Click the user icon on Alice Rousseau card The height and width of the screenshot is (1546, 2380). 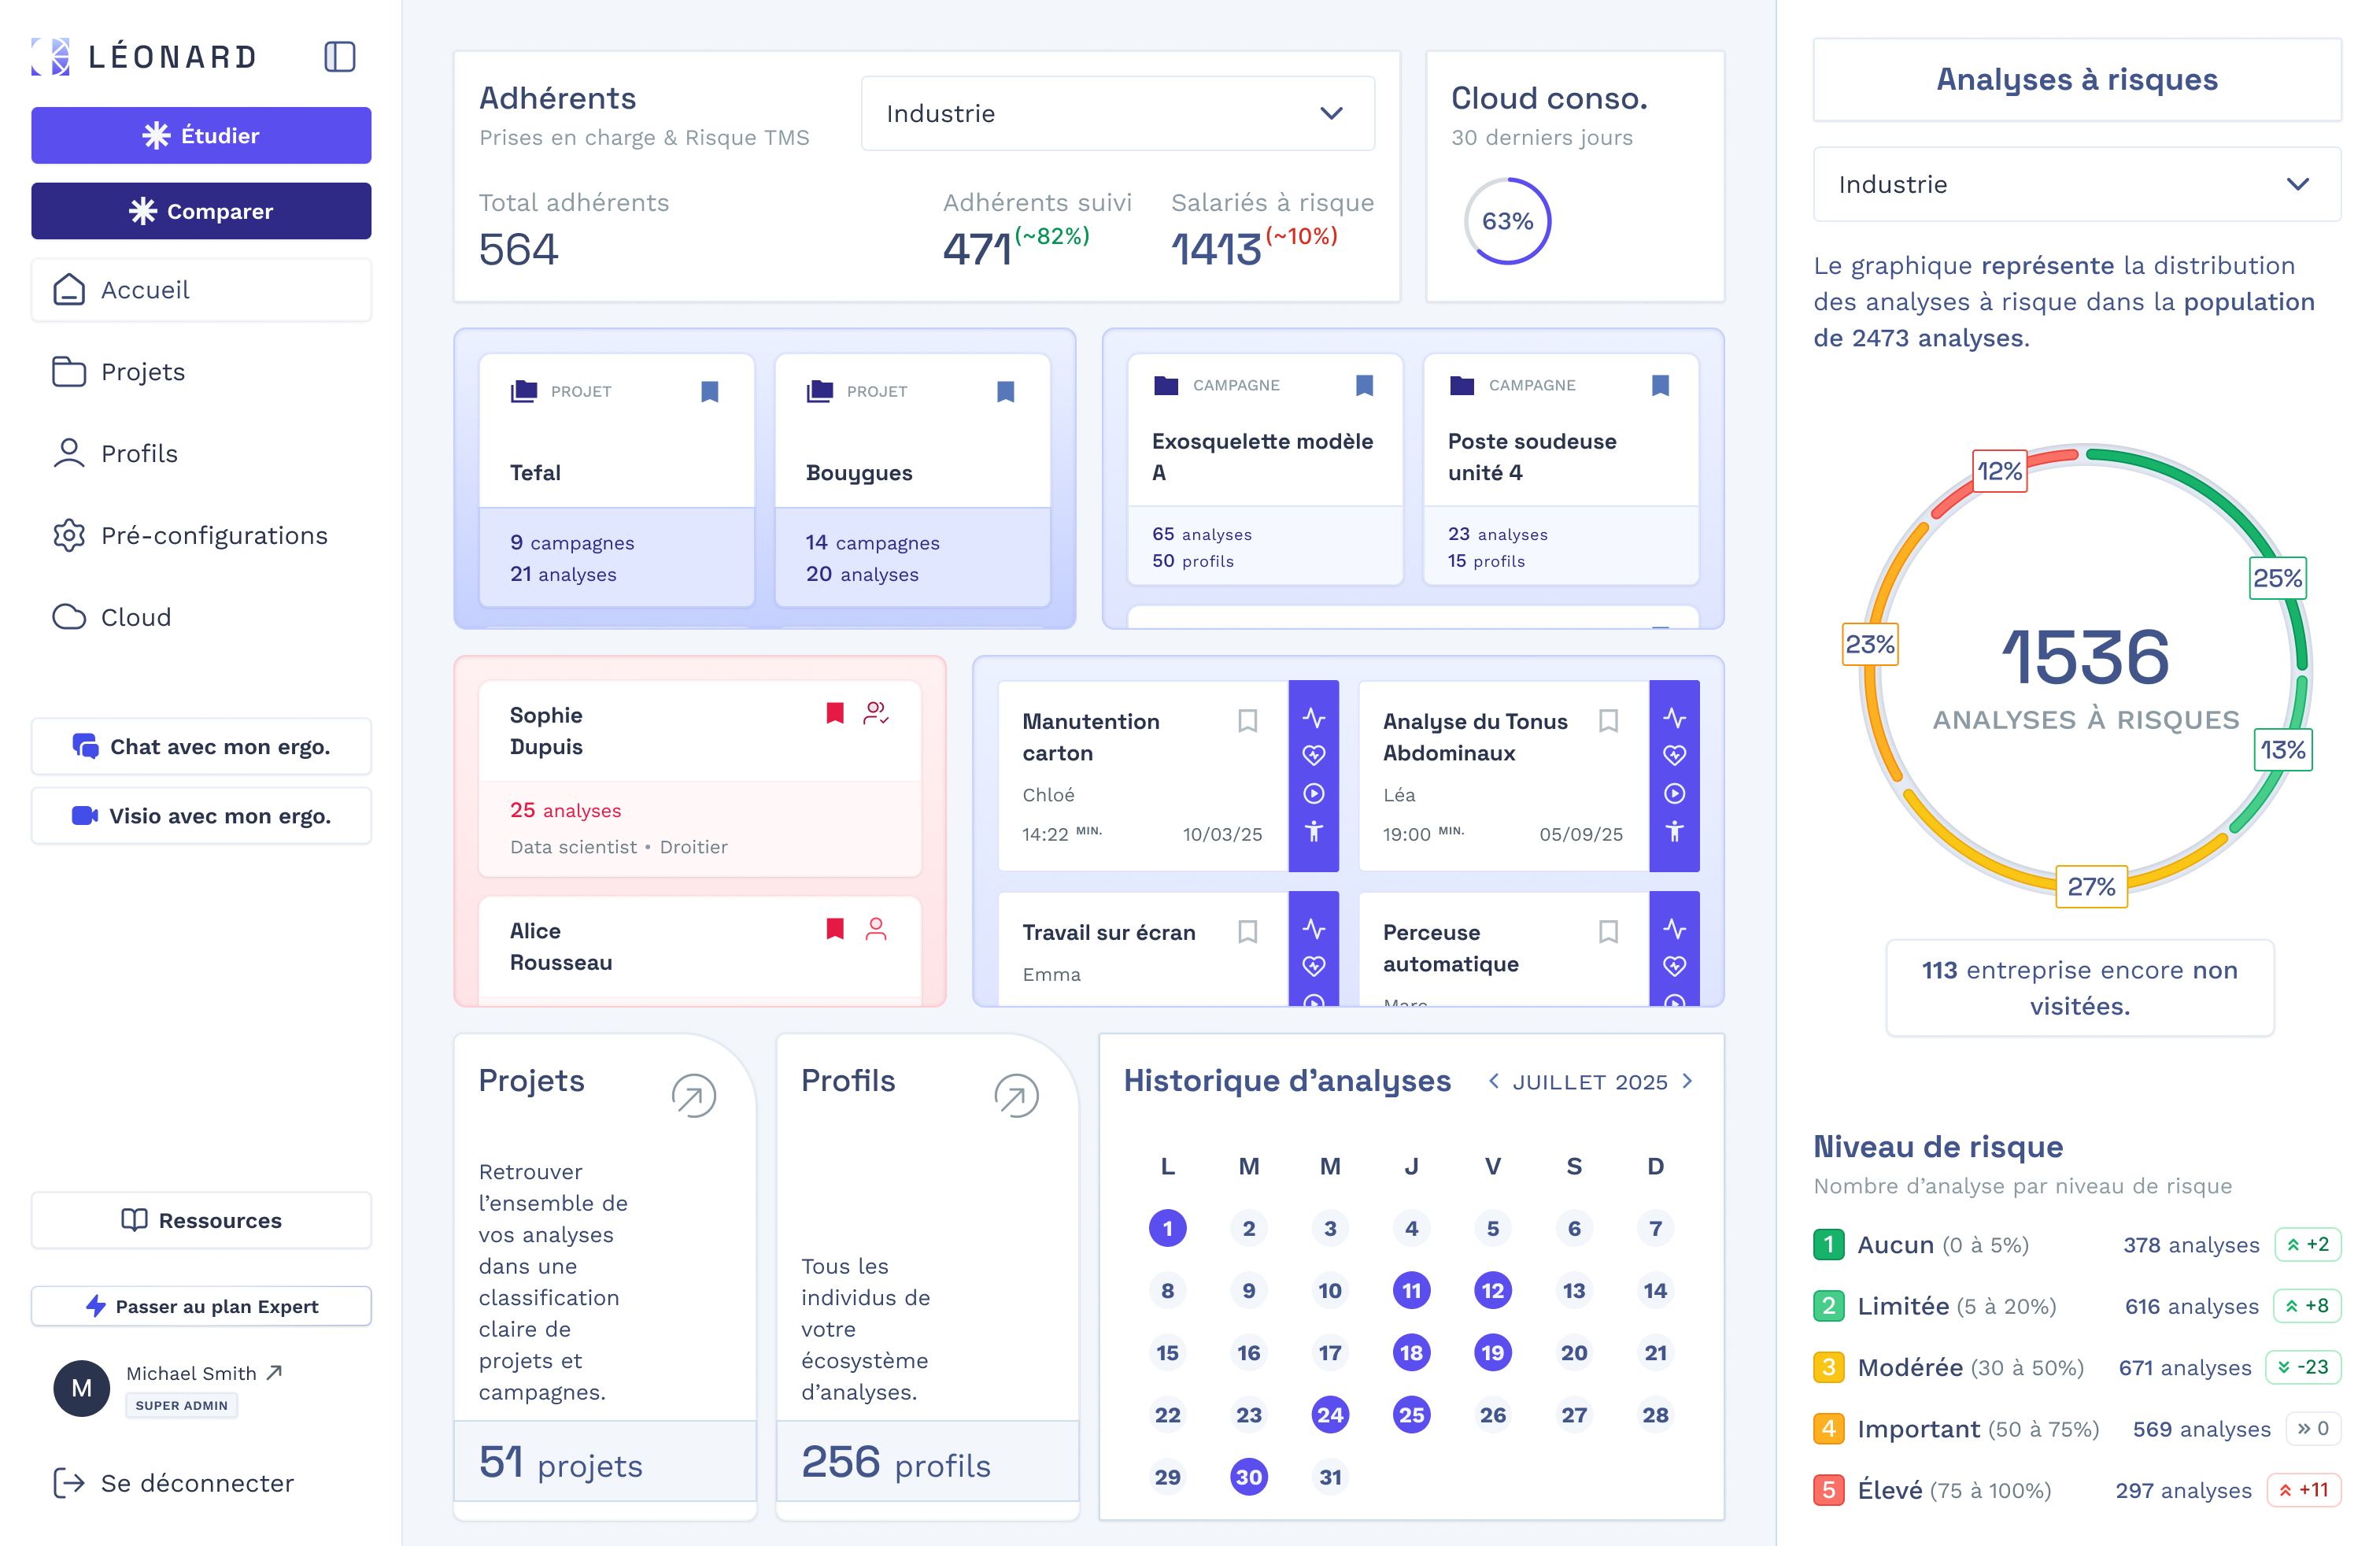tap(876, 929)
